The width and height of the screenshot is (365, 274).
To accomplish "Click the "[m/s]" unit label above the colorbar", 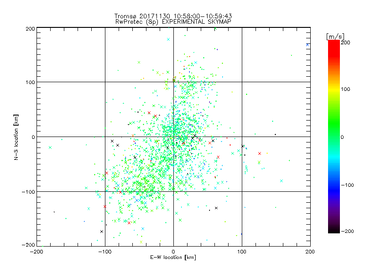I will coord(335,37).
